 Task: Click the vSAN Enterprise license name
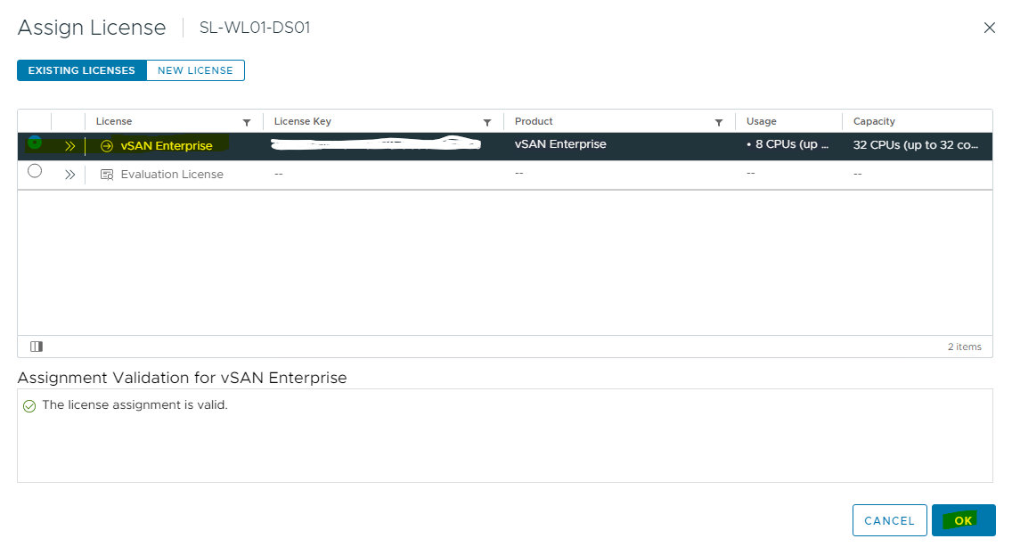(x=167, y=146)
